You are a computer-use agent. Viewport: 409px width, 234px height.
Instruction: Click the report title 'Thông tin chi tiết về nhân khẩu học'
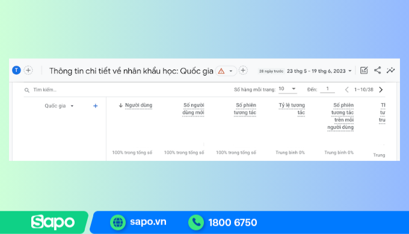pyautogui.click(x=131, y=71)
